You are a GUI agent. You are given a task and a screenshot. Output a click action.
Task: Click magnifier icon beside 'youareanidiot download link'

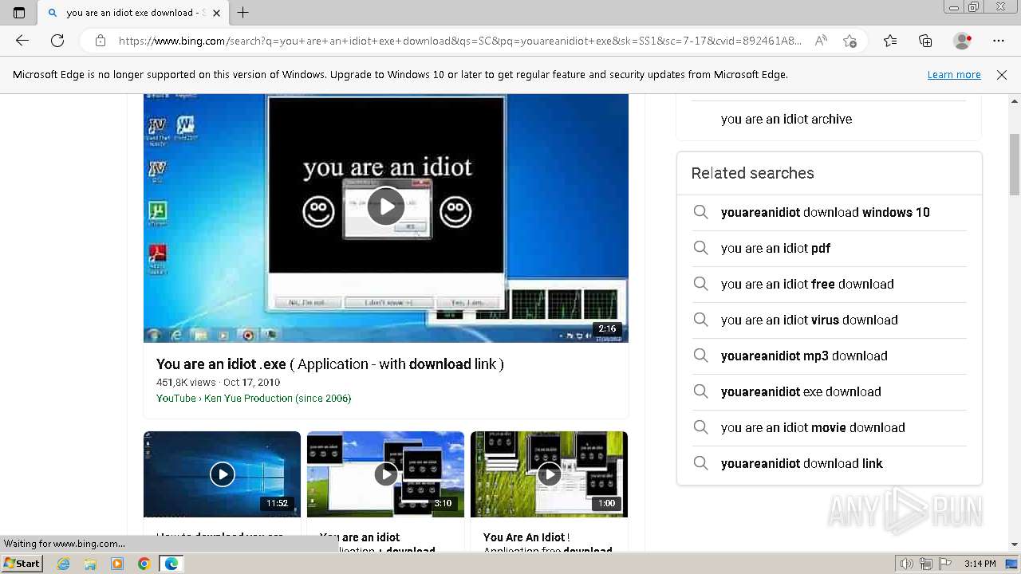[700, 463]
